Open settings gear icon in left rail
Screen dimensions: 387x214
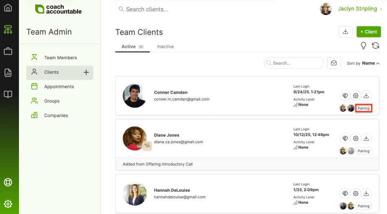tap(8, 204)
